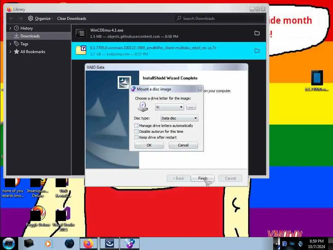Screen dimensions: 333x250
Task: Click the WinCDEmu-4.1.exe file icon
Action: coord(81,33)
